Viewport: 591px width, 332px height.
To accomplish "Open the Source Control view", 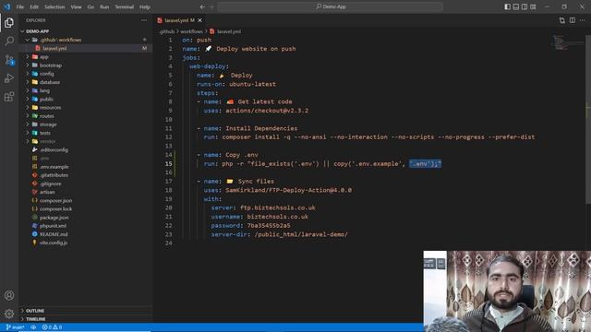I will click(x=9, y=59).
